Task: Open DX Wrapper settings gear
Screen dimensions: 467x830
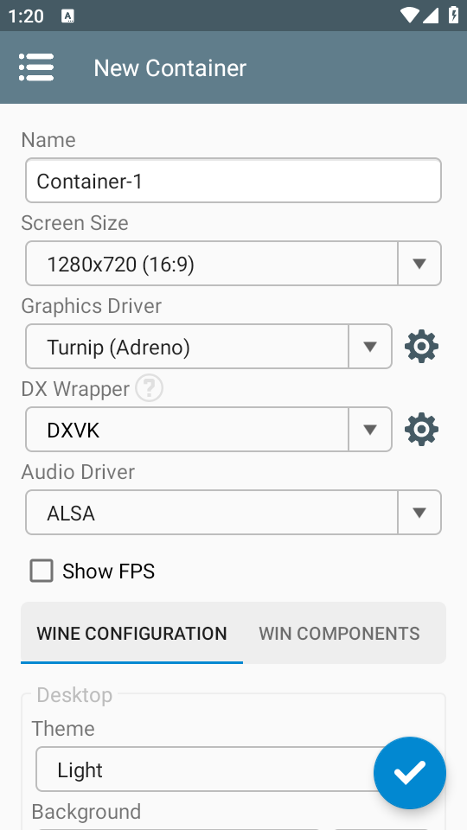Action: pyautogui.click(x=421, y=430)
